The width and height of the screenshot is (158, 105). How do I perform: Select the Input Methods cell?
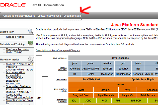point(106,95)
